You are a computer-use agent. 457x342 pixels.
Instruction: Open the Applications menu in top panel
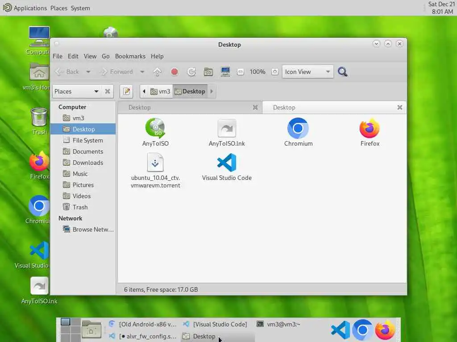pos(25,8)
